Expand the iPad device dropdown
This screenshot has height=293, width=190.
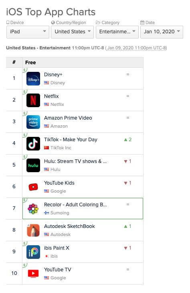tap(28, 32)
